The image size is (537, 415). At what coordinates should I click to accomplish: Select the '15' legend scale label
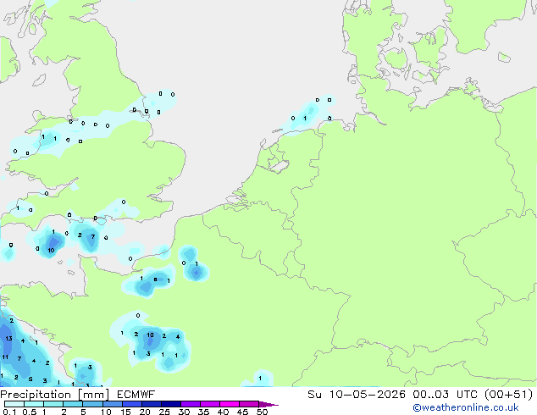pos(125,412)
